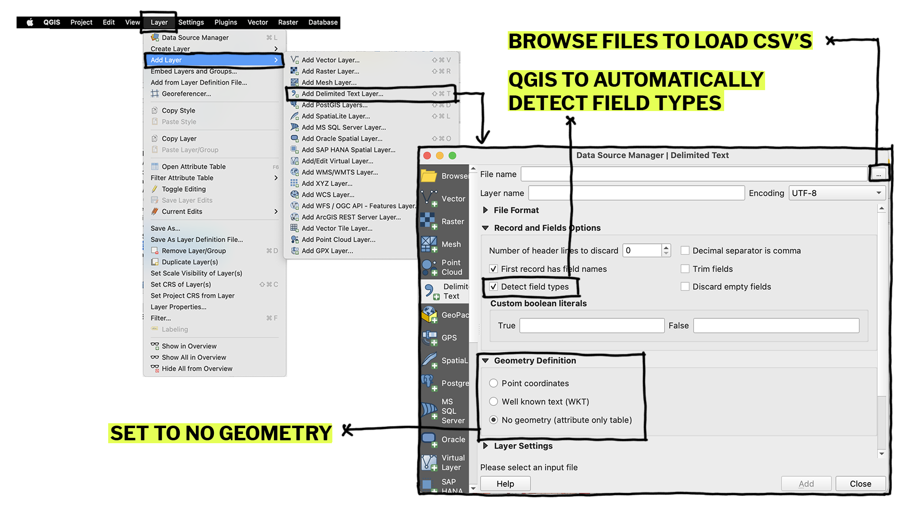The width and height of the screenshot is (922, 507).
Task: Open the Current Edits submenu
Action: point(214,211)
